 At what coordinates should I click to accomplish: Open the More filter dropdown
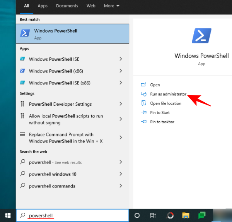coord(111,6)
